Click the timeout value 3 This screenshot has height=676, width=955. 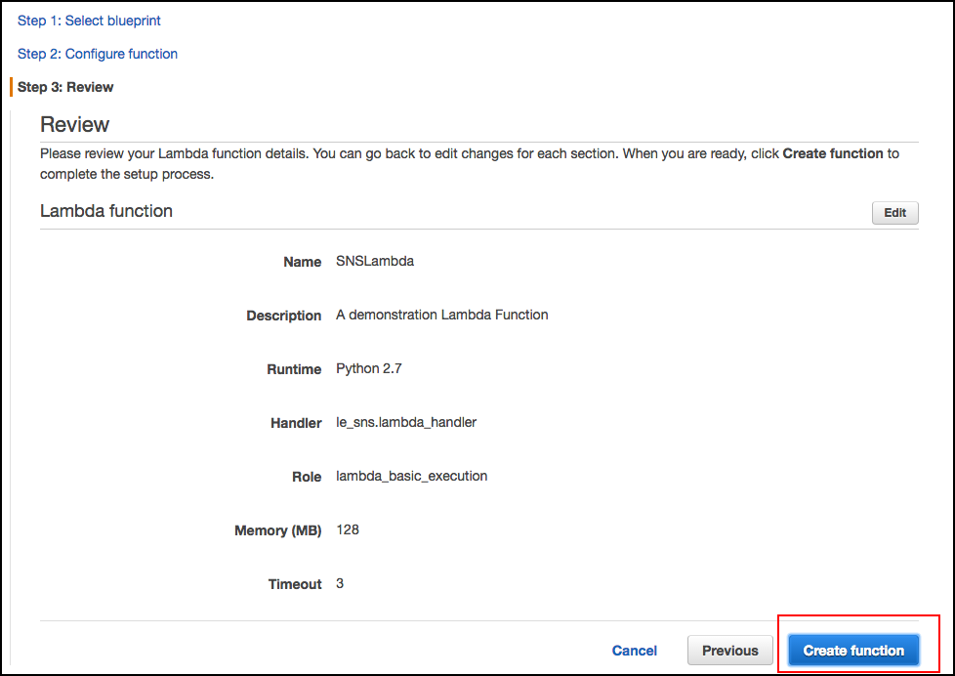[340, 583]
